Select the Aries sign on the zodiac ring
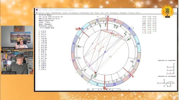The width and height of the screenshot is (179, 100). (x=74, y=61)
